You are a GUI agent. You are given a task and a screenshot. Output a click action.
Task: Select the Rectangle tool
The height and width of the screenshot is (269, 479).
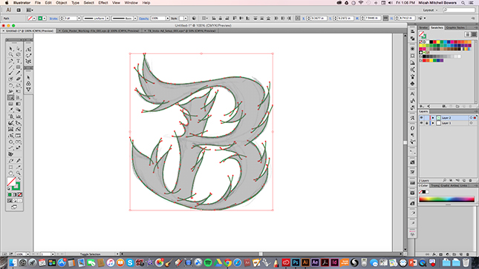19,67
